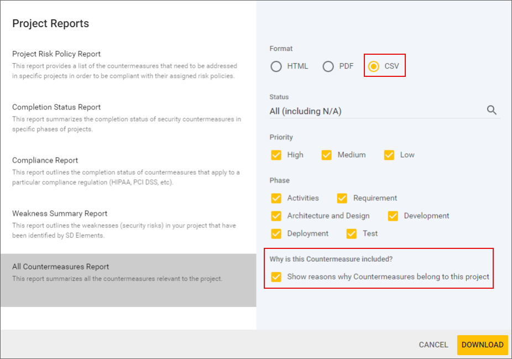Viewport: 512px width, 359px height.
Task: Select PDF format radio button
Action: pyautogui.click(x=328, y=66)
